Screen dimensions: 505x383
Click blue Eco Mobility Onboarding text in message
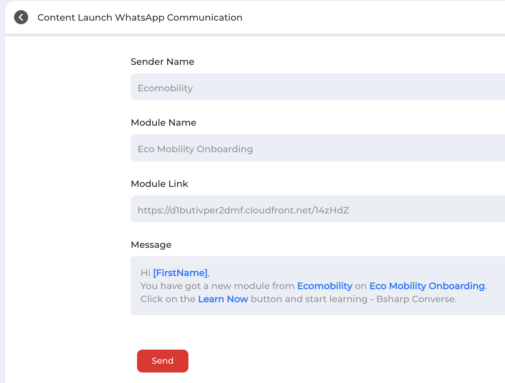point(427,286)
